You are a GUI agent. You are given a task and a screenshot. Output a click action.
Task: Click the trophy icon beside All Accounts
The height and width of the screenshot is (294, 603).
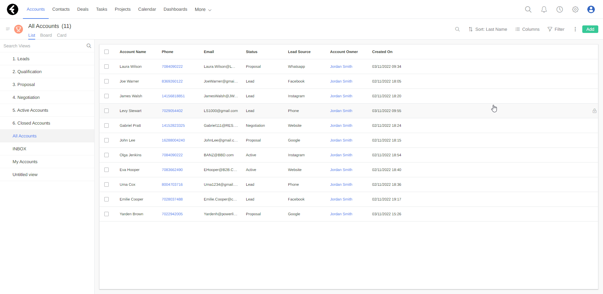(18, 29)
